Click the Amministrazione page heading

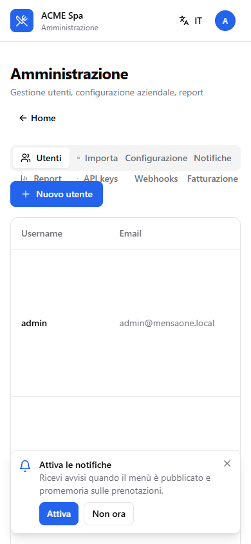coord(70,74)
